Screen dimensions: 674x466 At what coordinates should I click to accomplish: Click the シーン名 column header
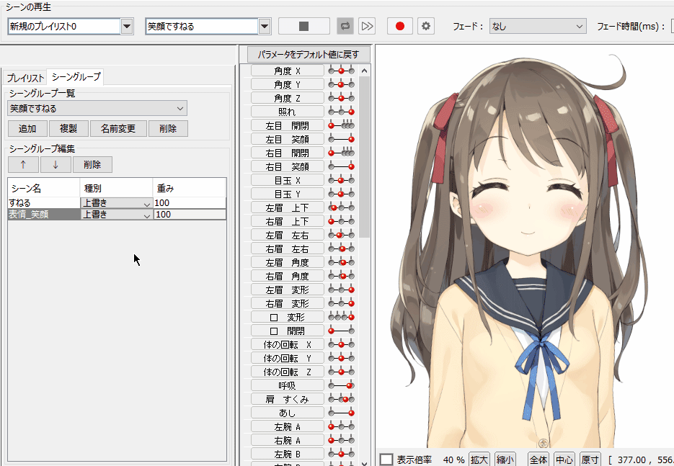pos(44,188)
